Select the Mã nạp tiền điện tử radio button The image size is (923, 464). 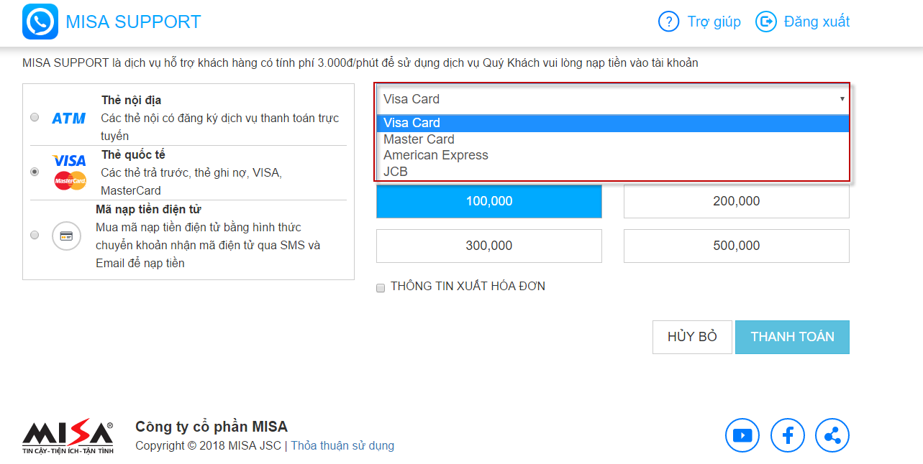pos(35,235)
